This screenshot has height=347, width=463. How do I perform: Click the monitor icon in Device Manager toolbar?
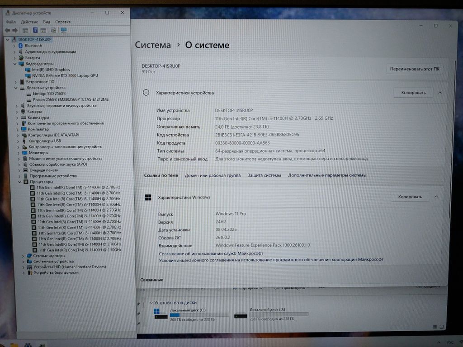(64, 30)
